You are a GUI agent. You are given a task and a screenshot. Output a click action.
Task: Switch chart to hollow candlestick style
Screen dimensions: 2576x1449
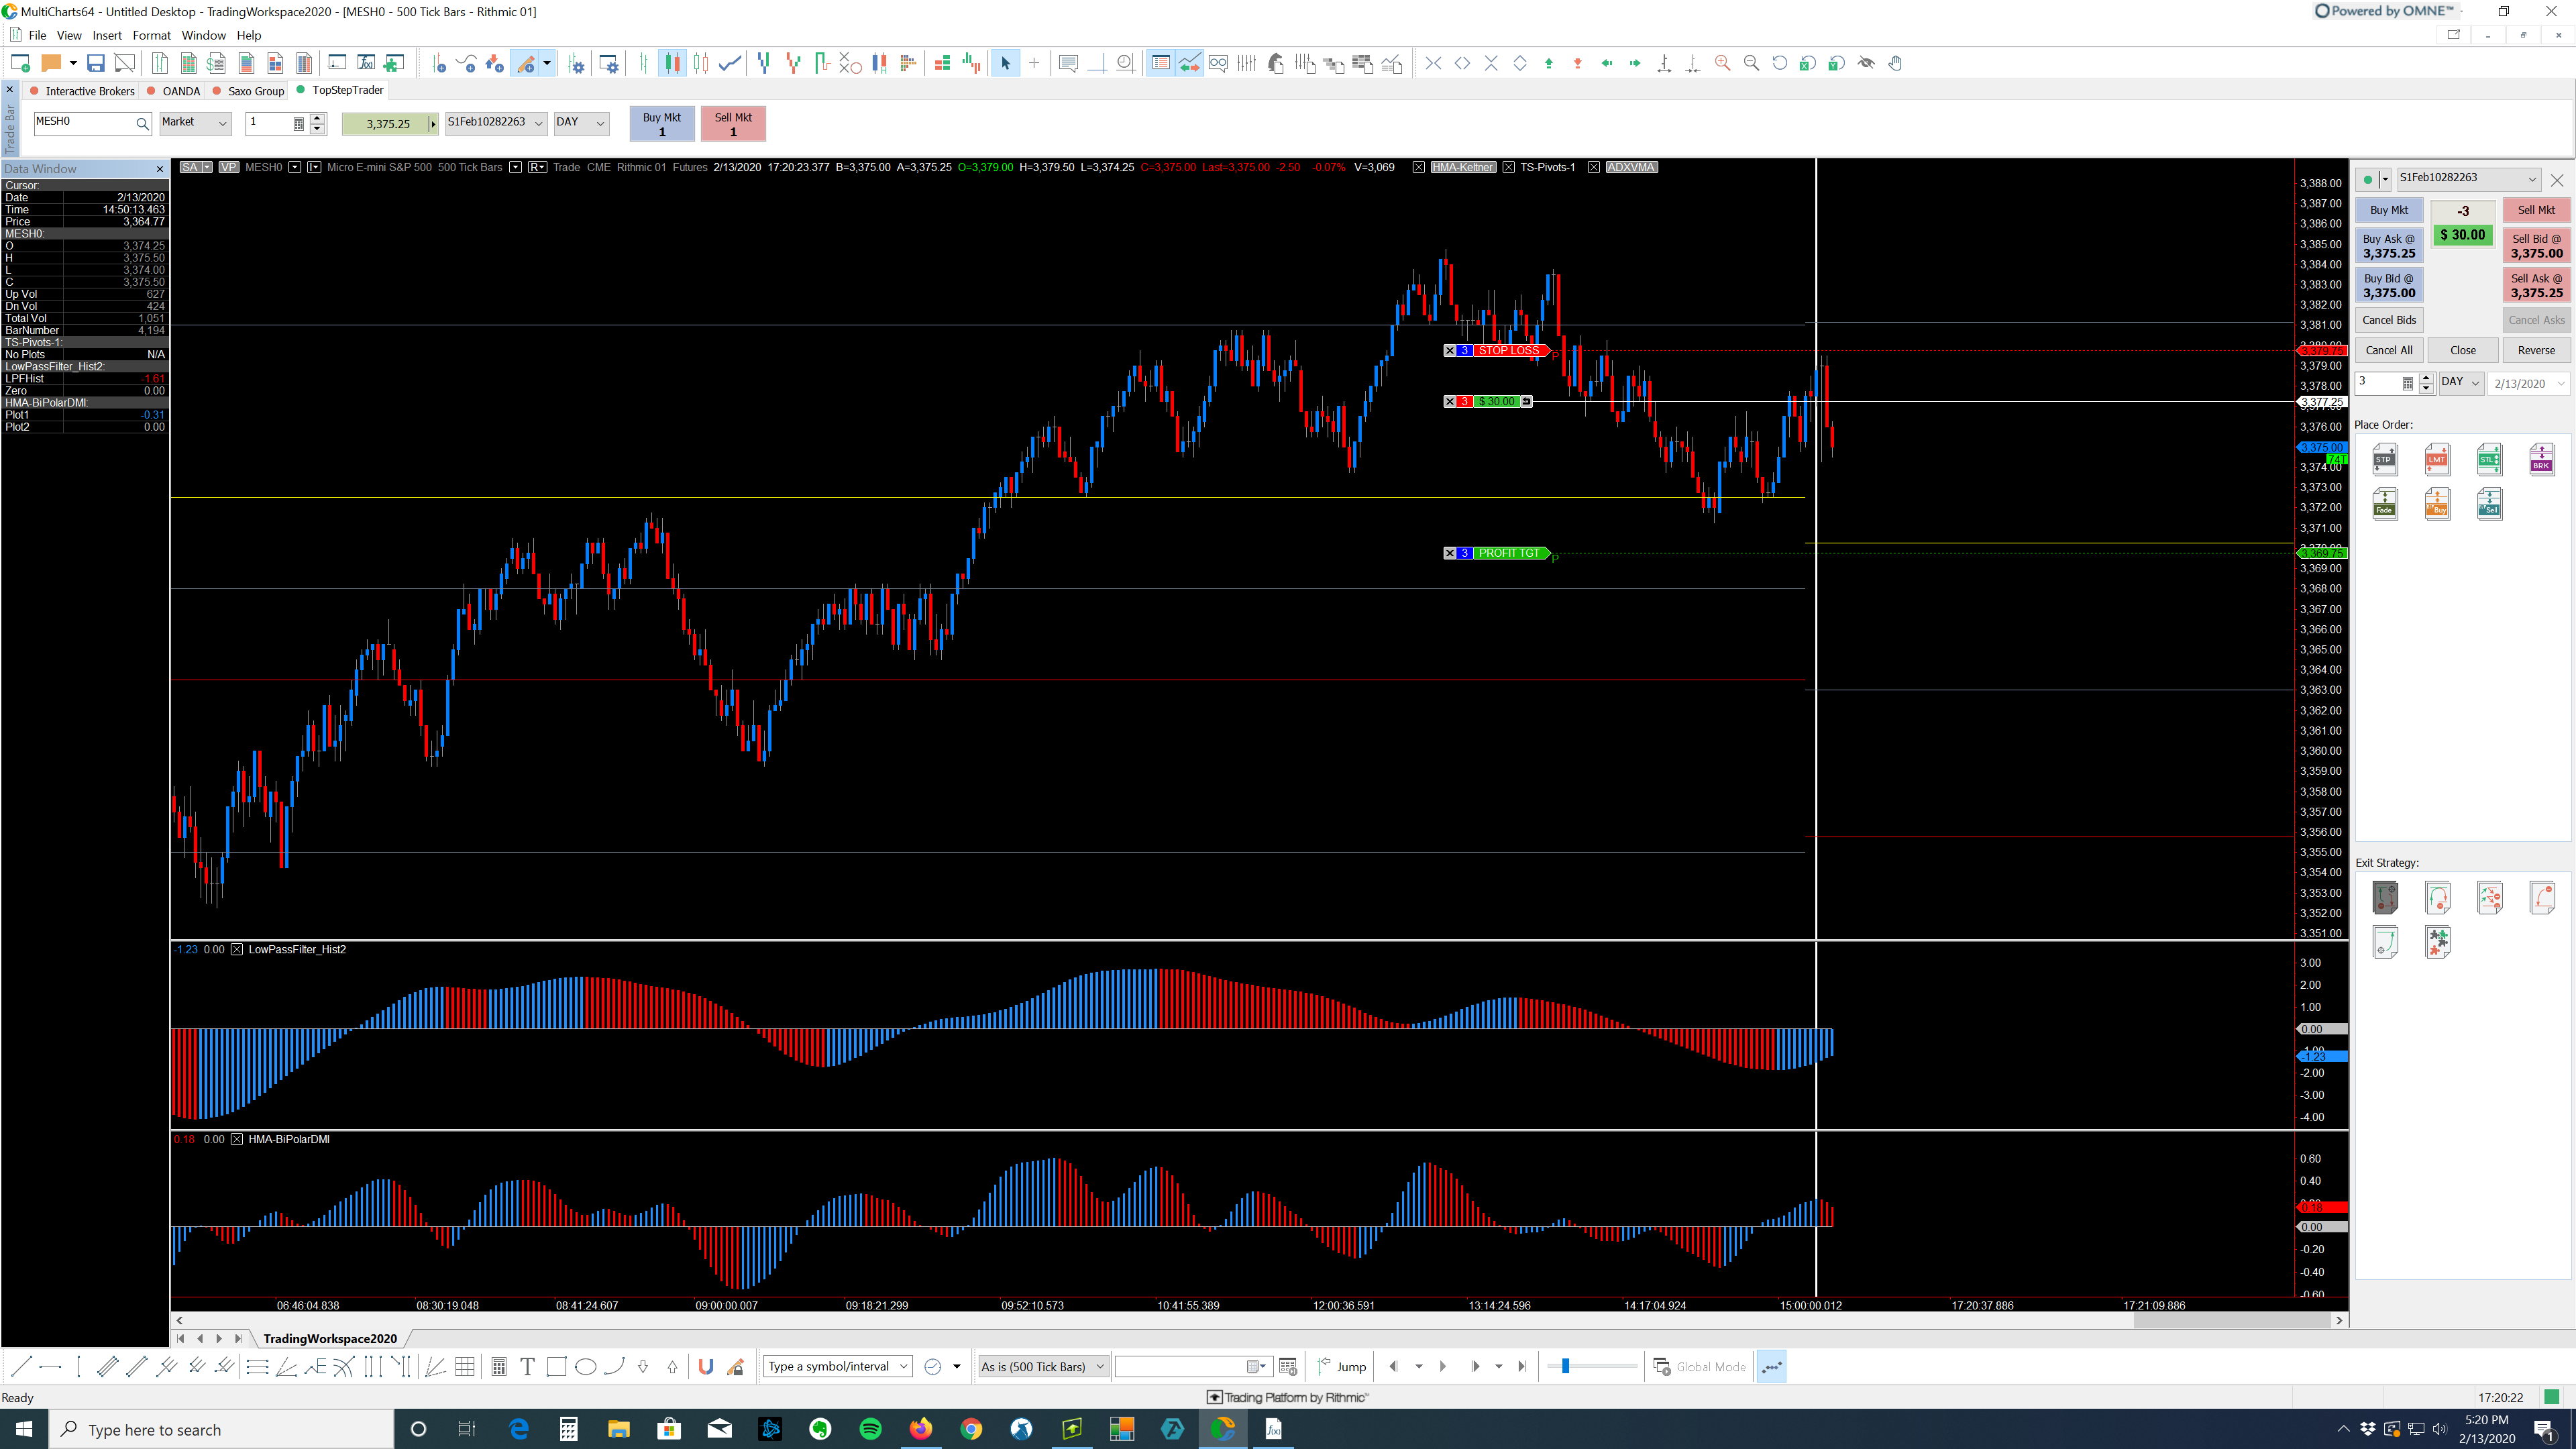click(701, 63)
